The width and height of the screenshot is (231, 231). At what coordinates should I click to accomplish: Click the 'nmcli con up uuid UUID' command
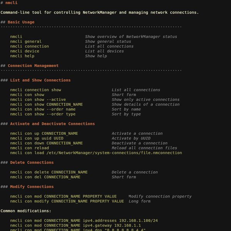coord(37,138)
